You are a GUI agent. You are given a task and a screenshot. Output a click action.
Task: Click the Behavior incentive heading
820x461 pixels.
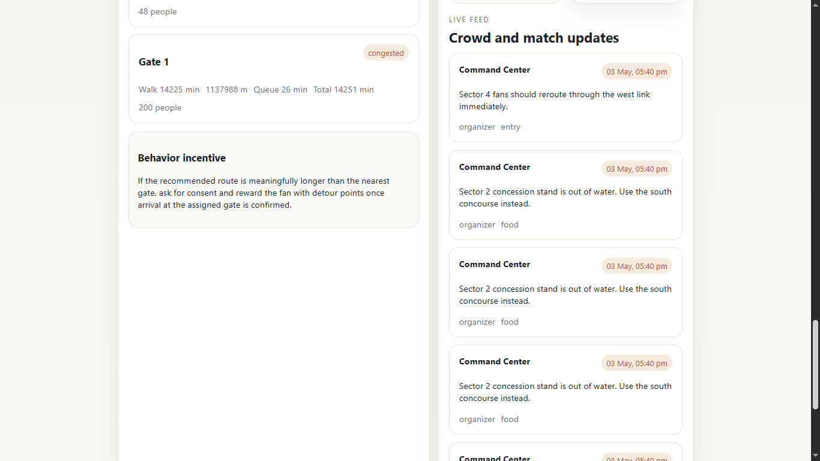pos(182,158)
